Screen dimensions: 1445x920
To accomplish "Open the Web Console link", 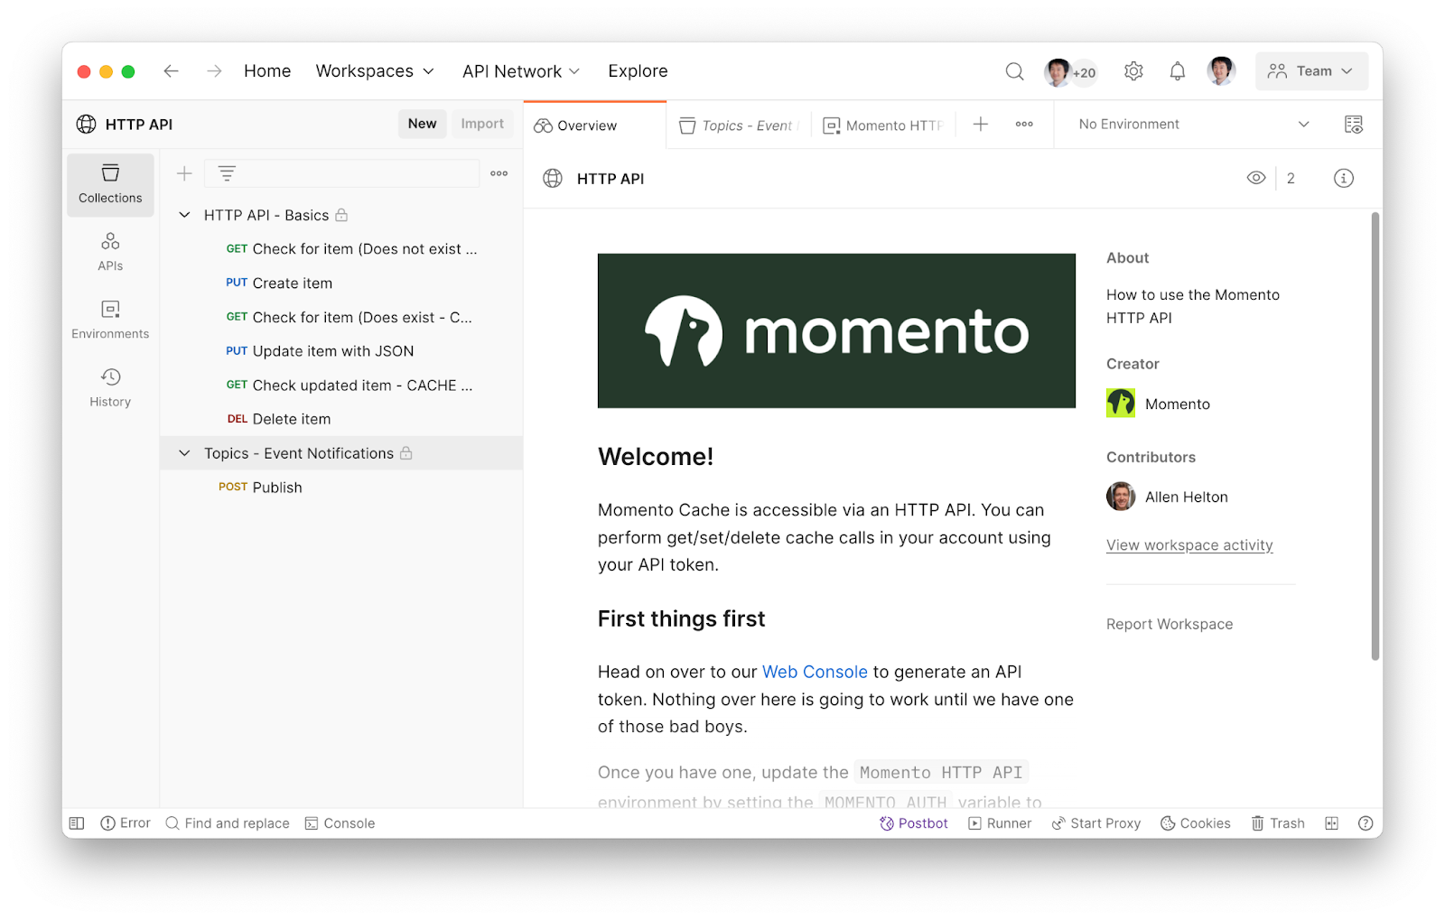I will (x=815, y=672).
